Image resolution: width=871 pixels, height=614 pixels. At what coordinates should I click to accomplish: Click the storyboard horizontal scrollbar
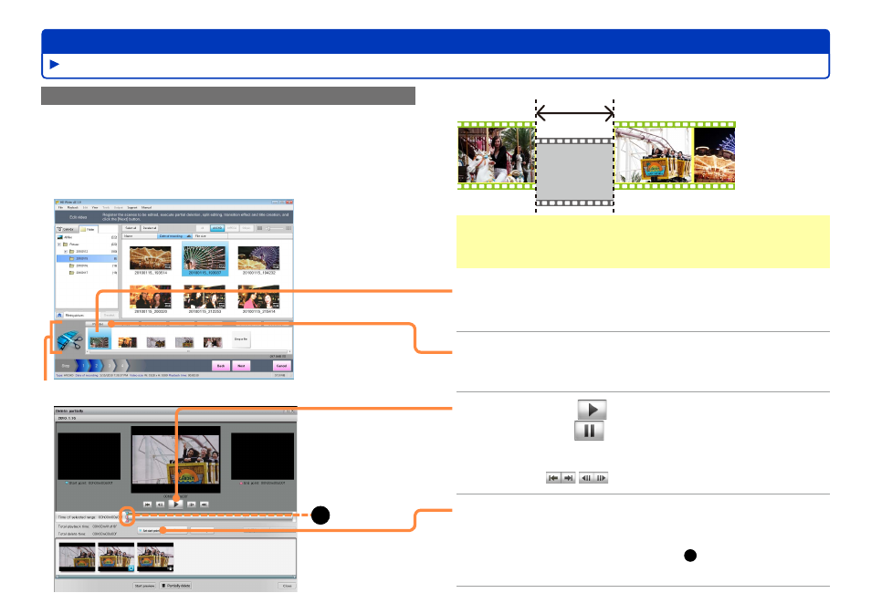coord(189,352)
